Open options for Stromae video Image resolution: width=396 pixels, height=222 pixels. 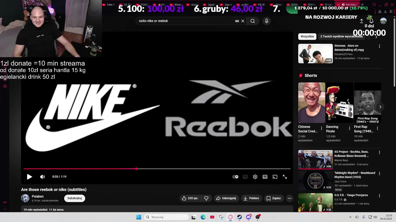(x=379, y=46)
